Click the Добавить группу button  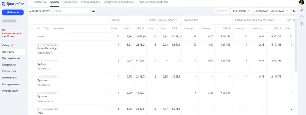click(40, 11)
